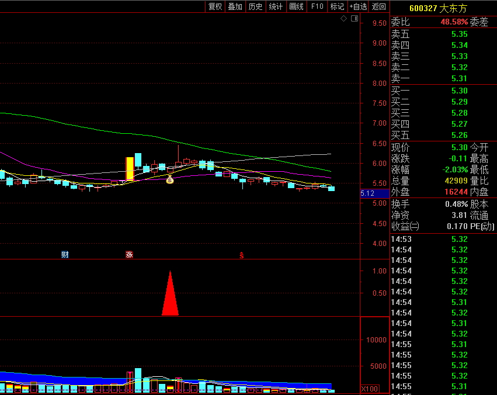
Task: Click the 财 financial event marker
Action: pyautogui.click(x=65, y=255)
